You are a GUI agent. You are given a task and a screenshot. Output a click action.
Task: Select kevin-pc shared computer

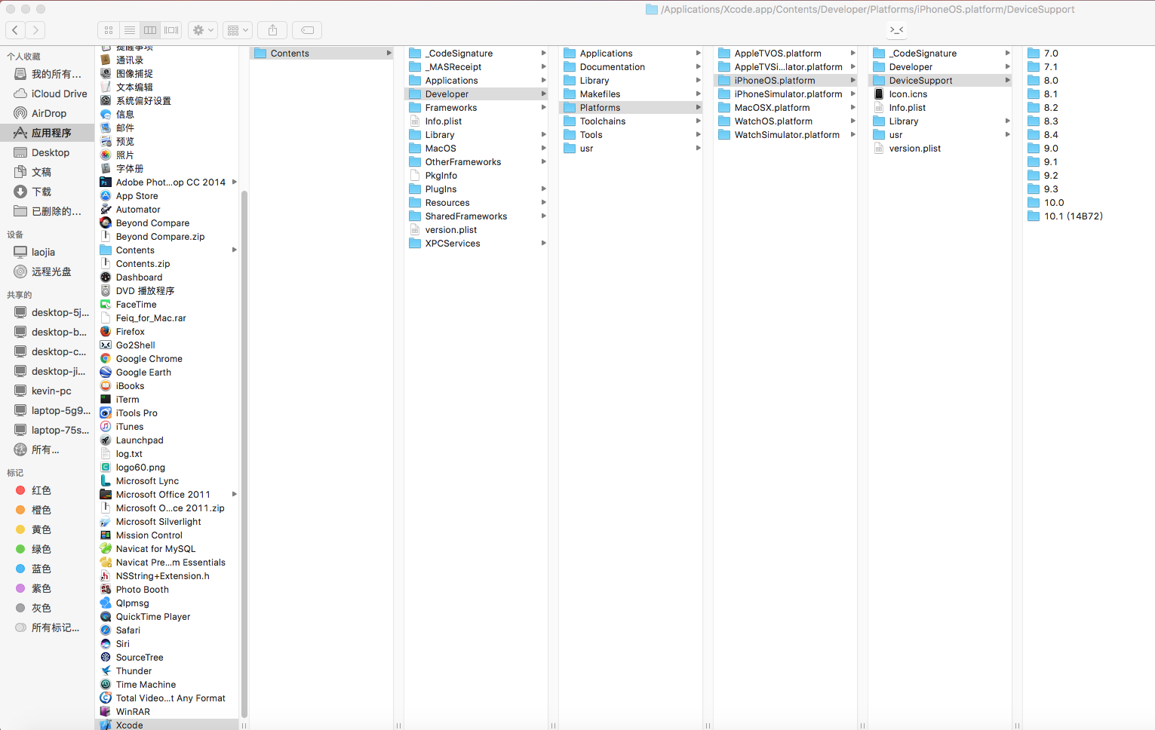(43, 391)
